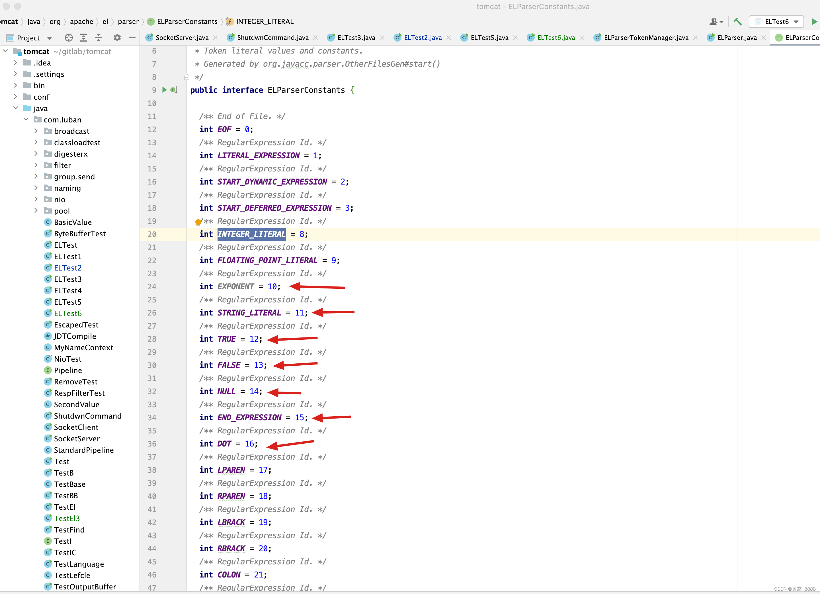Close the ELTest2.java tab
Image resolution: width=820 pixels, height=594 pixels.
[449, 38]
